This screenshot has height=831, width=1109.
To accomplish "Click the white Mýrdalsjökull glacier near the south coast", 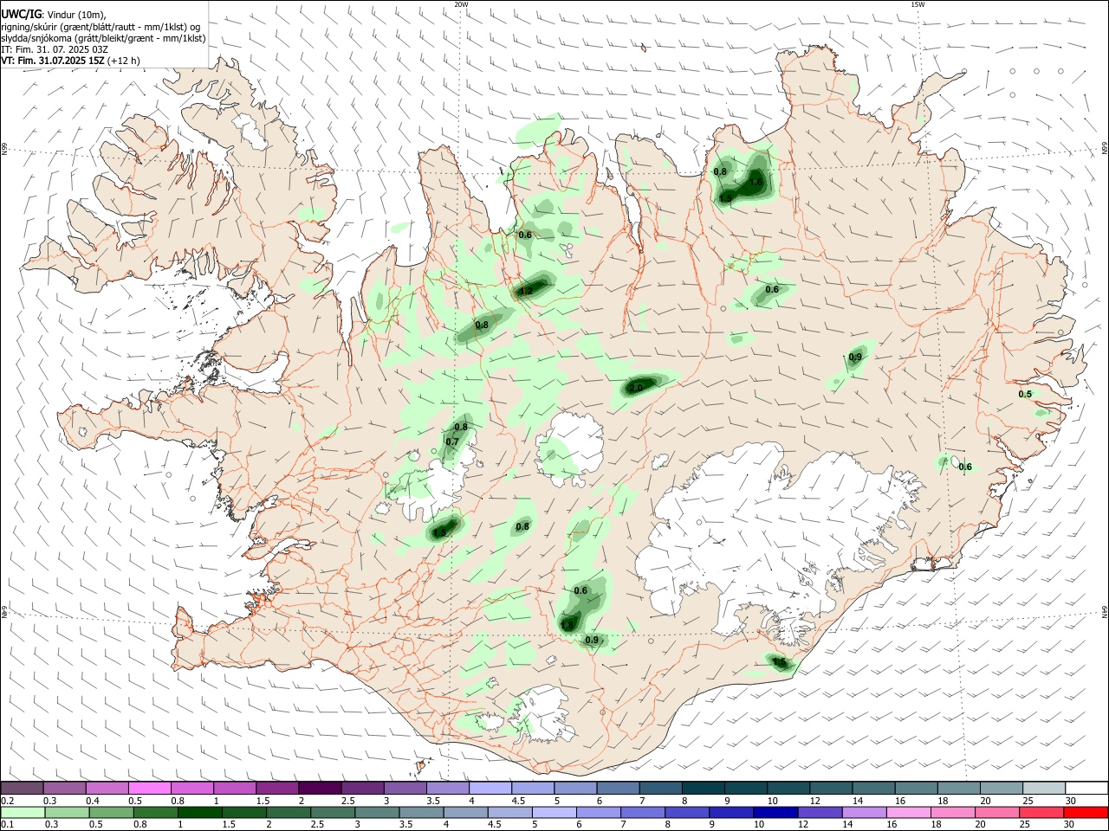I will pos(544,714).
